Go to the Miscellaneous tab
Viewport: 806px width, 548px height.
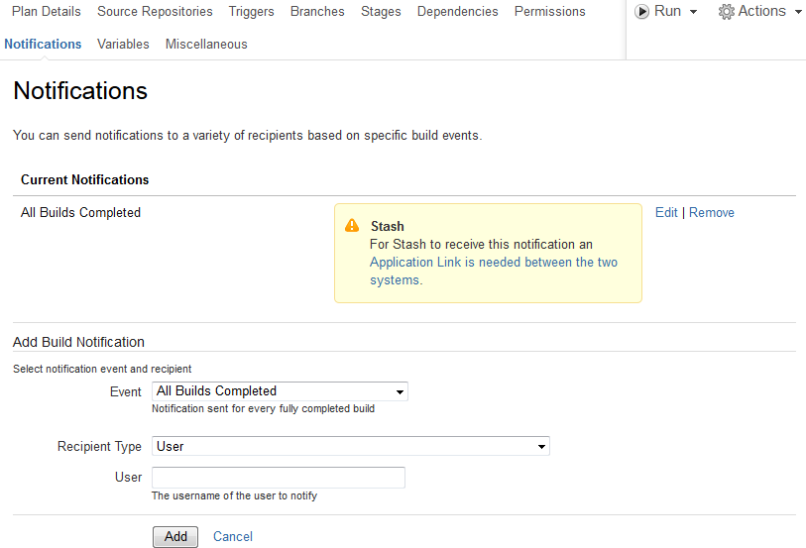(206, 45)
